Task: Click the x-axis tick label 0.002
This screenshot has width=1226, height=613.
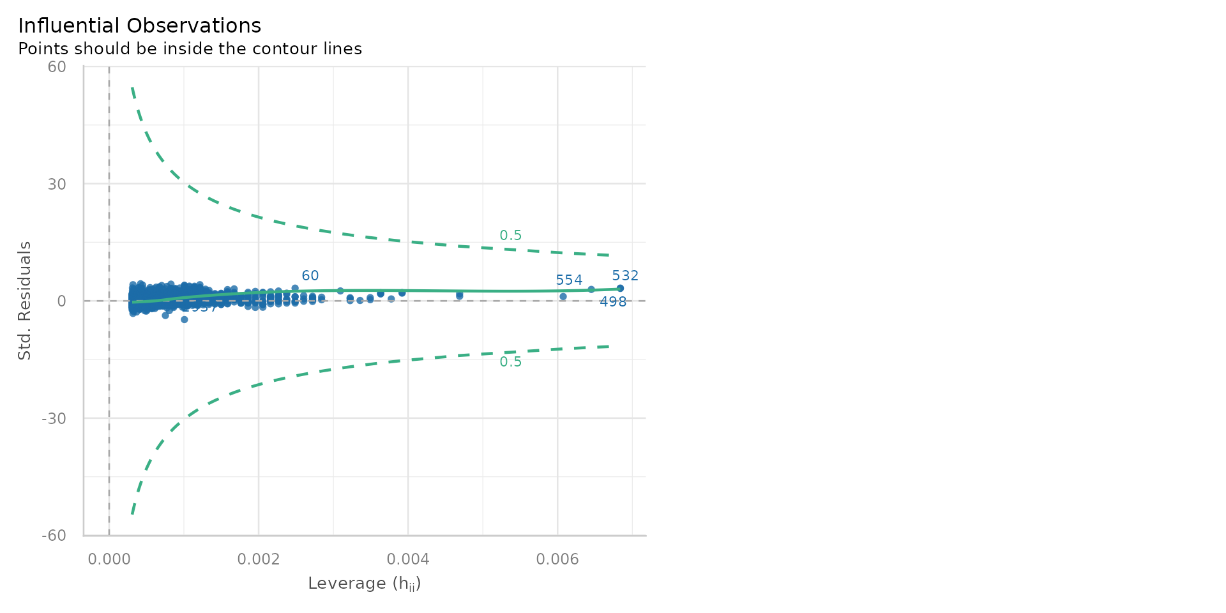Action: pos(259,560)
